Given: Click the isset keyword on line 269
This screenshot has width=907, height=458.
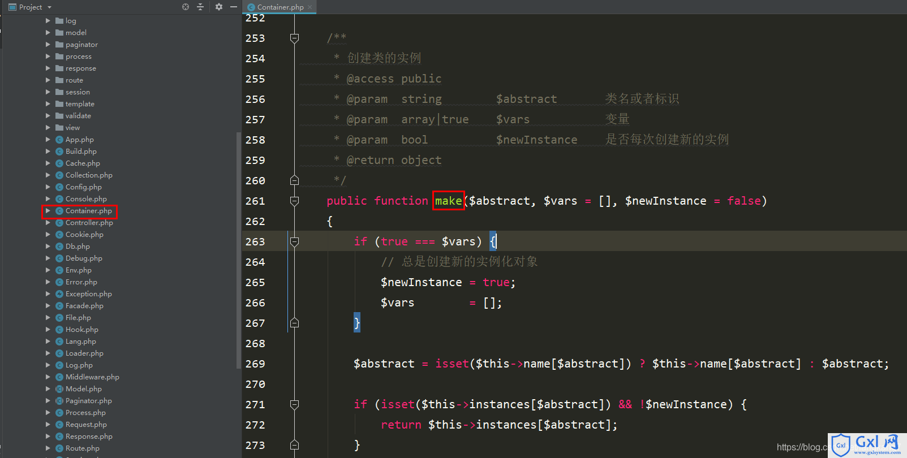Looking at the screenshot, I should (452, 364).
